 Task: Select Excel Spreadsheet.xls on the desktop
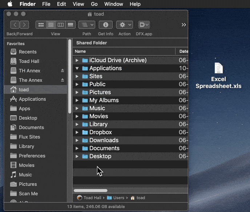[x=218, y=76]
